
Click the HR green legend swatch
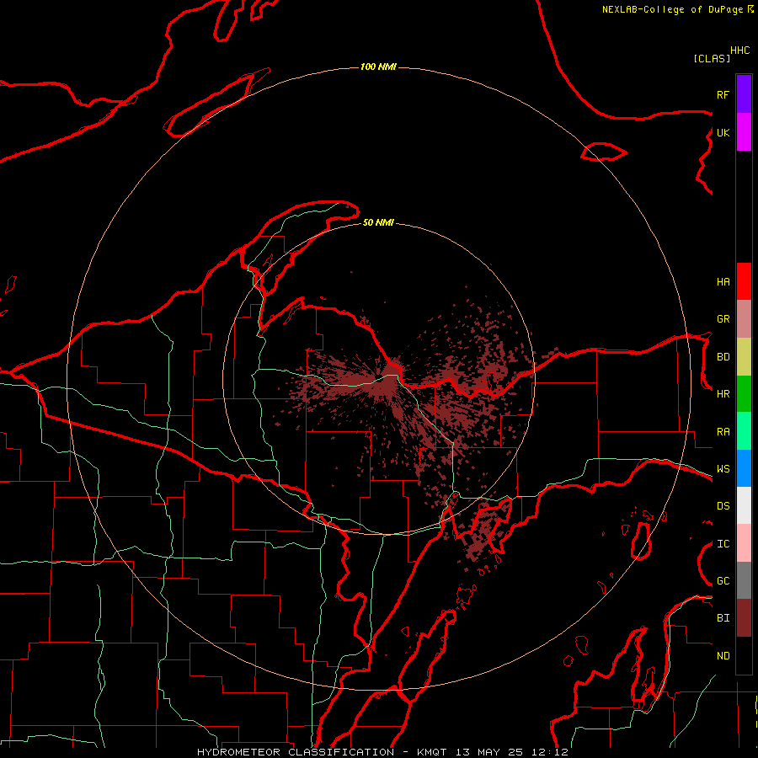pos(744,394)
